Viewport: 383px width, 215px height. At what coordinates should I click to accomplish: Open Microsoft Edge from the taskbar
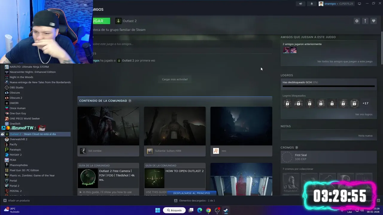200,210
